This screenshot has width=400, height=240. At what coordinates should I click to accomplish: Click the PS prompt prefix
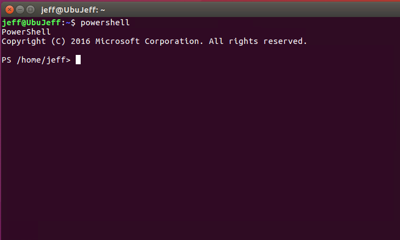7,60
